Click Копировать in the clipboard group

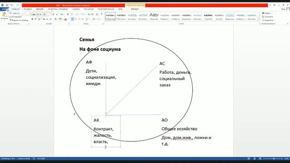(x=15, y=17)
